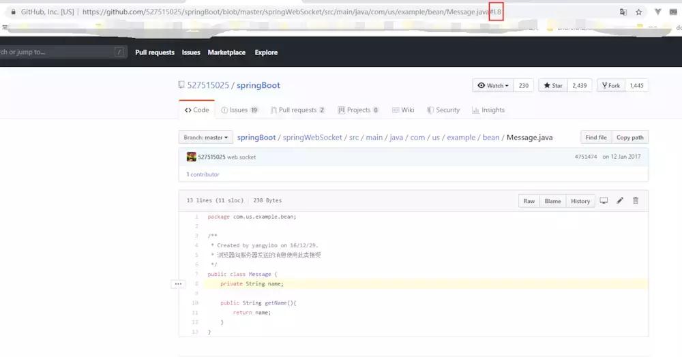Screen dimensions: 682x357
Task: View the 2,439 stargazers count
Action: tap(579, 86)
